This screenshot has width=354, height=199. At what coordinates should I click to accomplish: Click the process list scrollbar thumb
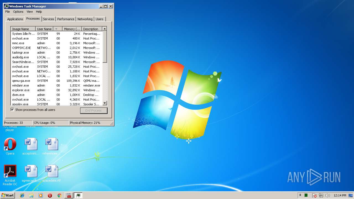(105, 47)
